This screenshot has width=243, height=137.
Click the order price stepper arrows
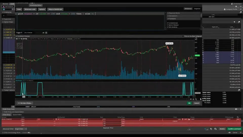coord(183,119)
